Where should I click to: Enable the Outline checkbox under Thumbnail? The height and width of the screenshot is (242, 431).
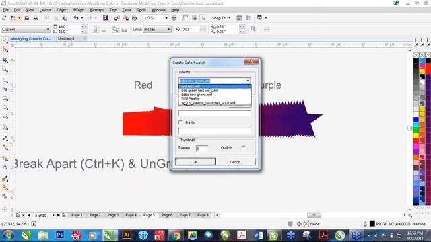pos(243,148)
